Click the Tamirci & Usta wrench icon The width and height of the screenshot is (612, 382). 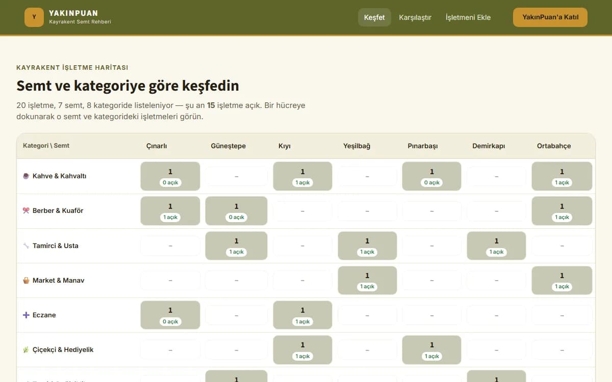click(26, 245)
